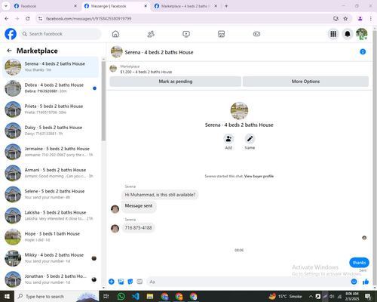Click the Add people icon

pyautogui.click(x=228, y=139)
